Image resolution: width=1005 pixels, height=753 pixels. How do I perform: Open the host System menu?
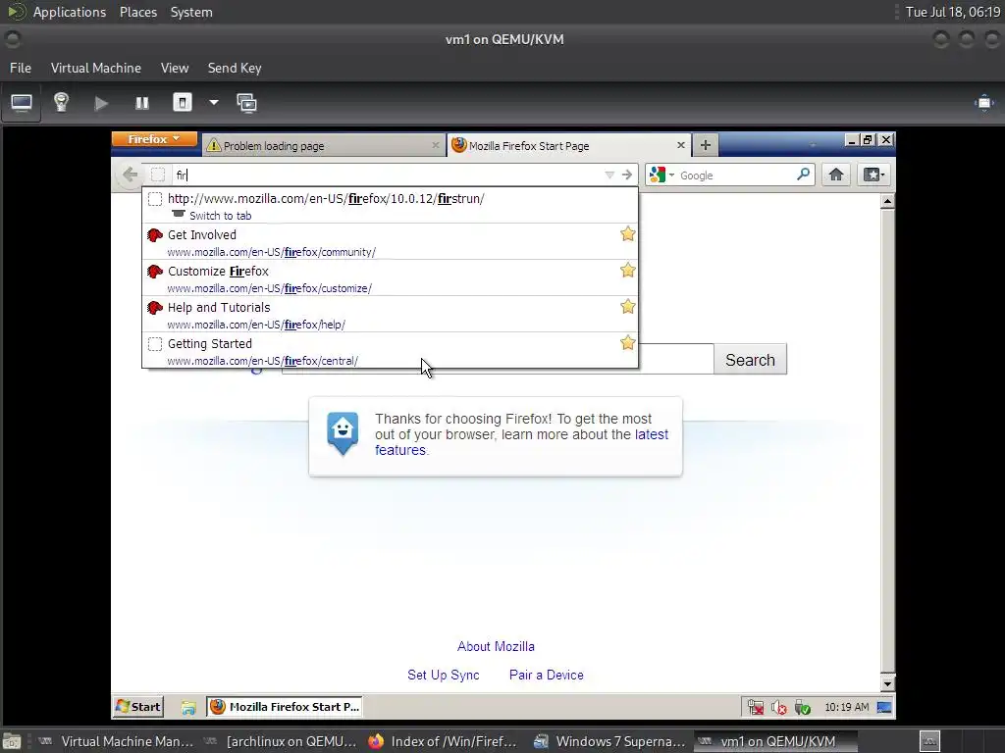click(x=191, y=12)
